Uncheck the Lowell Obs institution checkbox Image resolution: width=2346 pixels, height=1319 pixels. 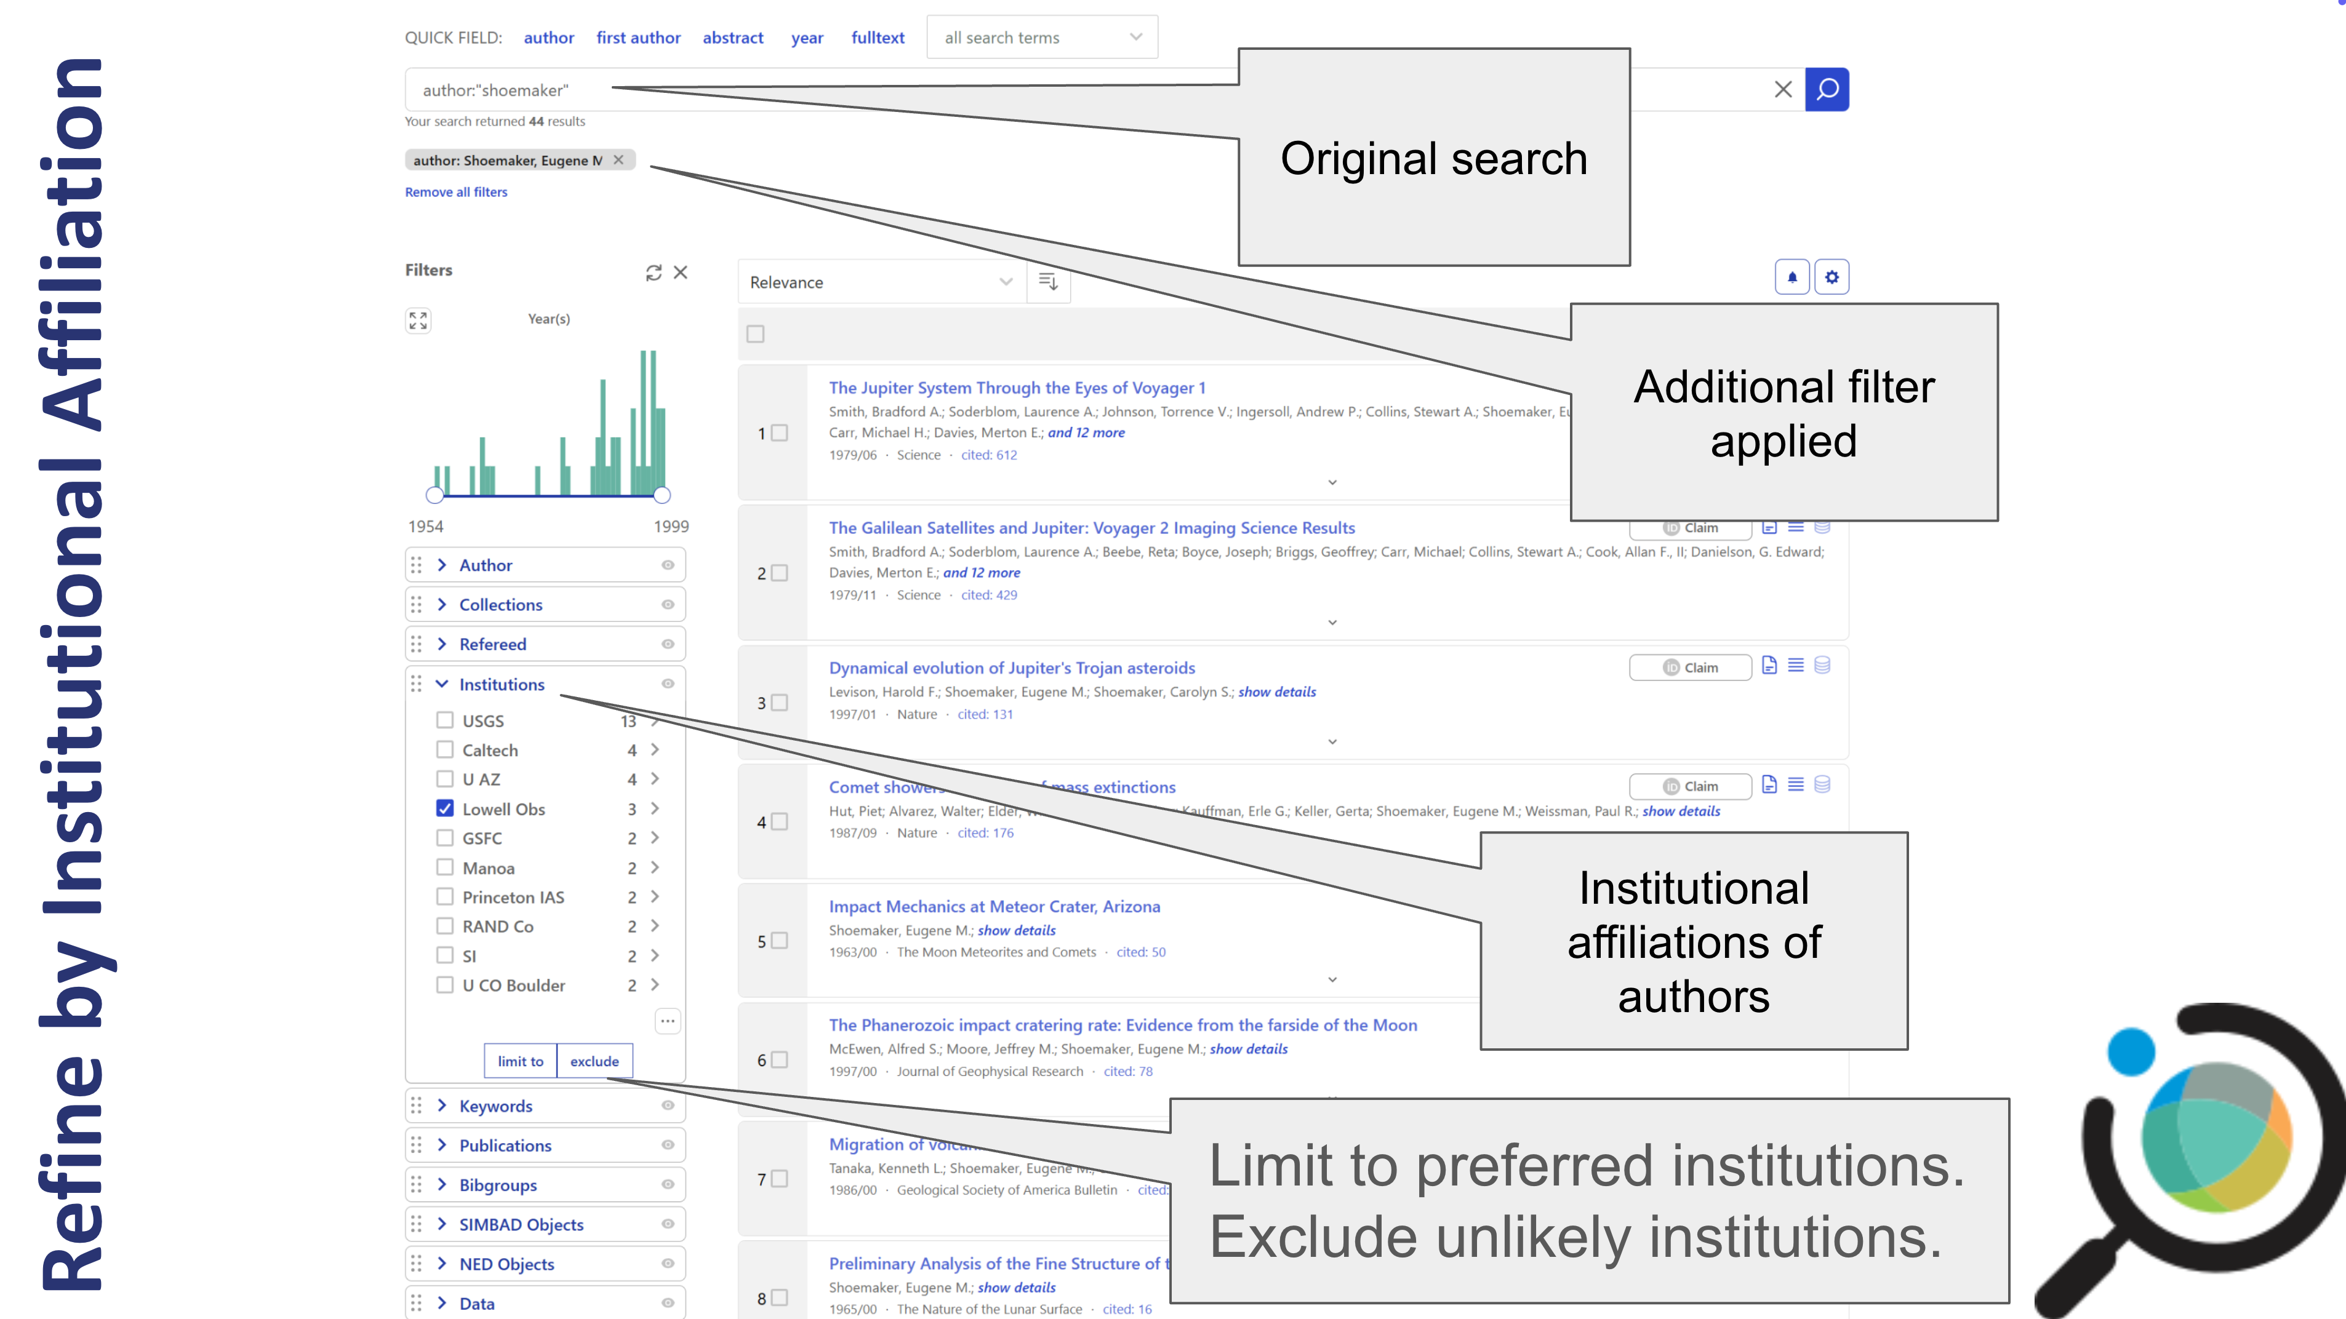(x=444, y=808)
